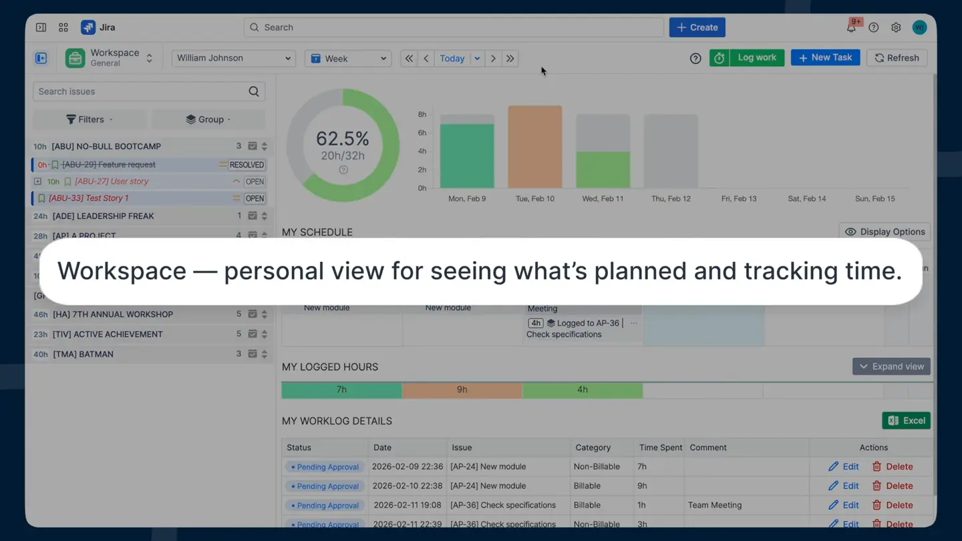Click the green 7h logged hours bar
This screenshot has width=962, height=541.
(341, 390)
